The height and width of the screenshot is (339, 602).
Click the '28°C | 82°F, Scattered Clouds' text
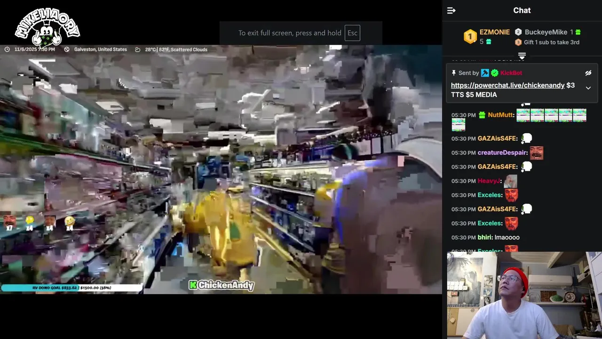(176, 49)
